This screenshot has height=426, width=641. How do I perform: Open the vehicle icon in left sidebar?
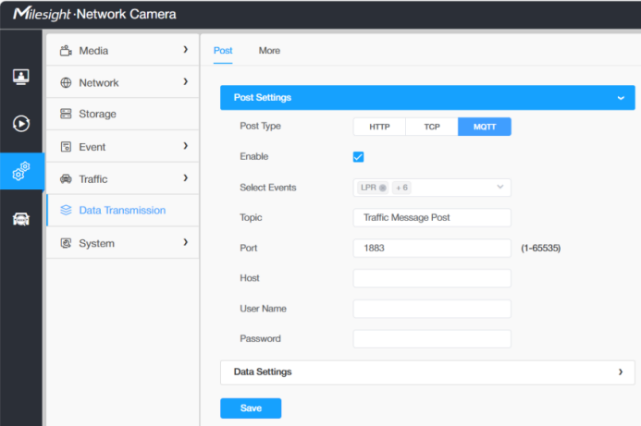tap(21, 219)
